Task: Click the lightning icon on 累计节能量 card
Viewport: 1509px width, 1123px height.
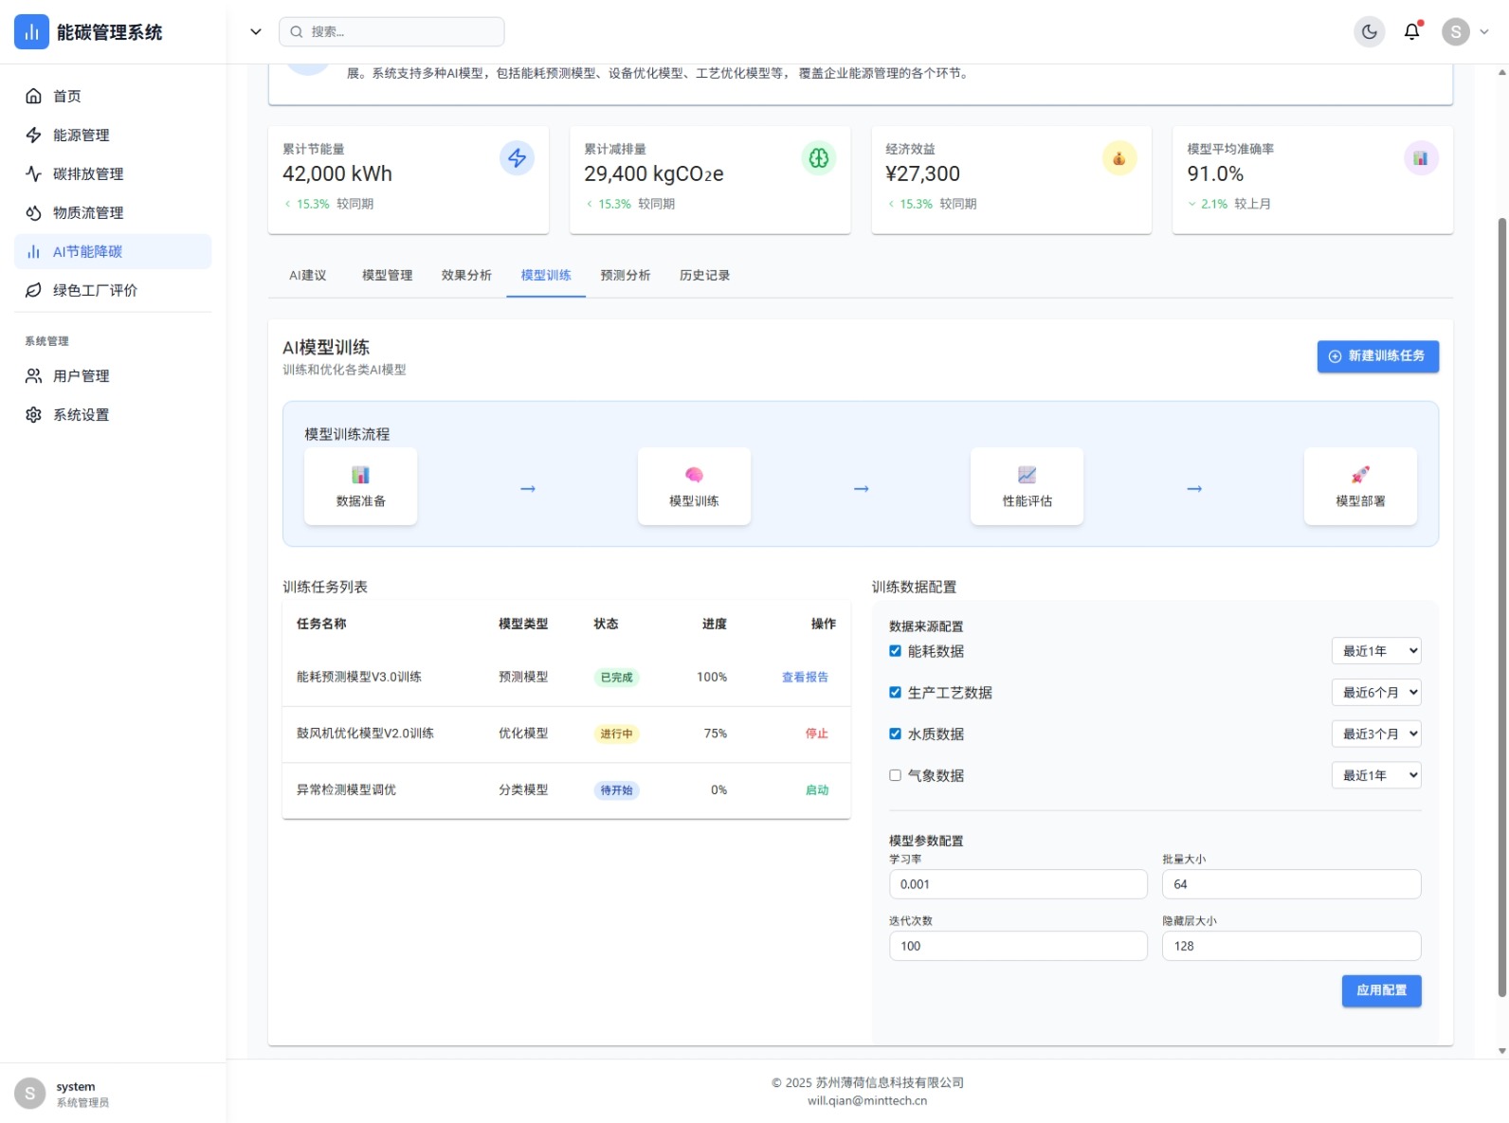Action: [x=517, y=158]
